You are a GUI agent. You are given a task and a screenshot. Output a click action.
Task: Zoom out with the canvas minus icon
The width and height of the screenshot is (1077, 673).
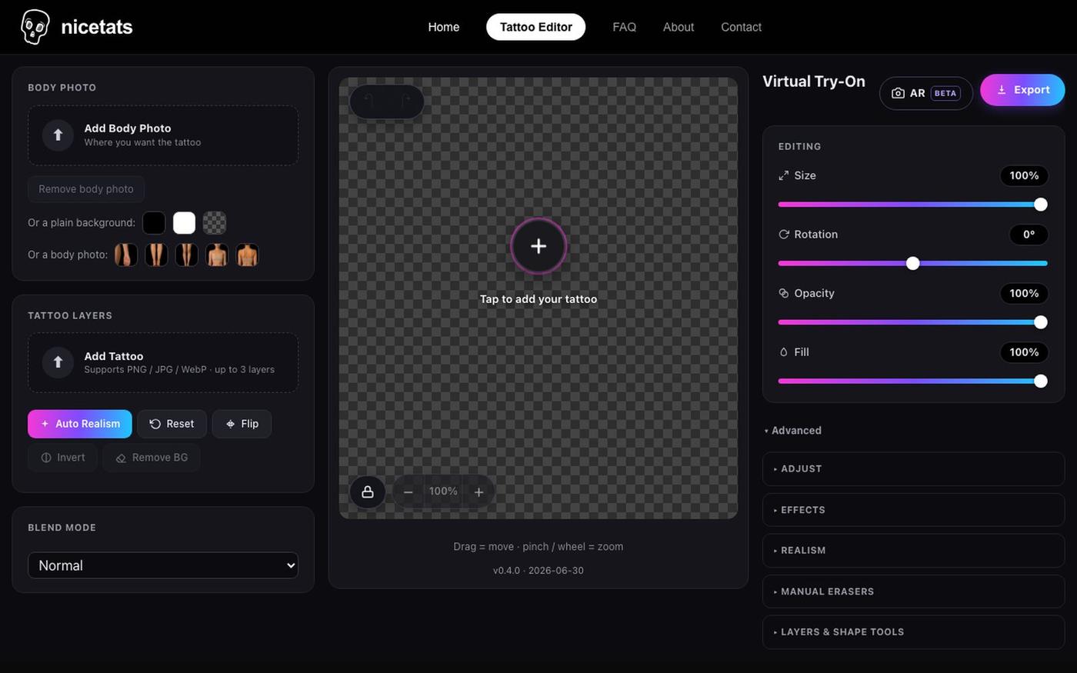[408, 492]
